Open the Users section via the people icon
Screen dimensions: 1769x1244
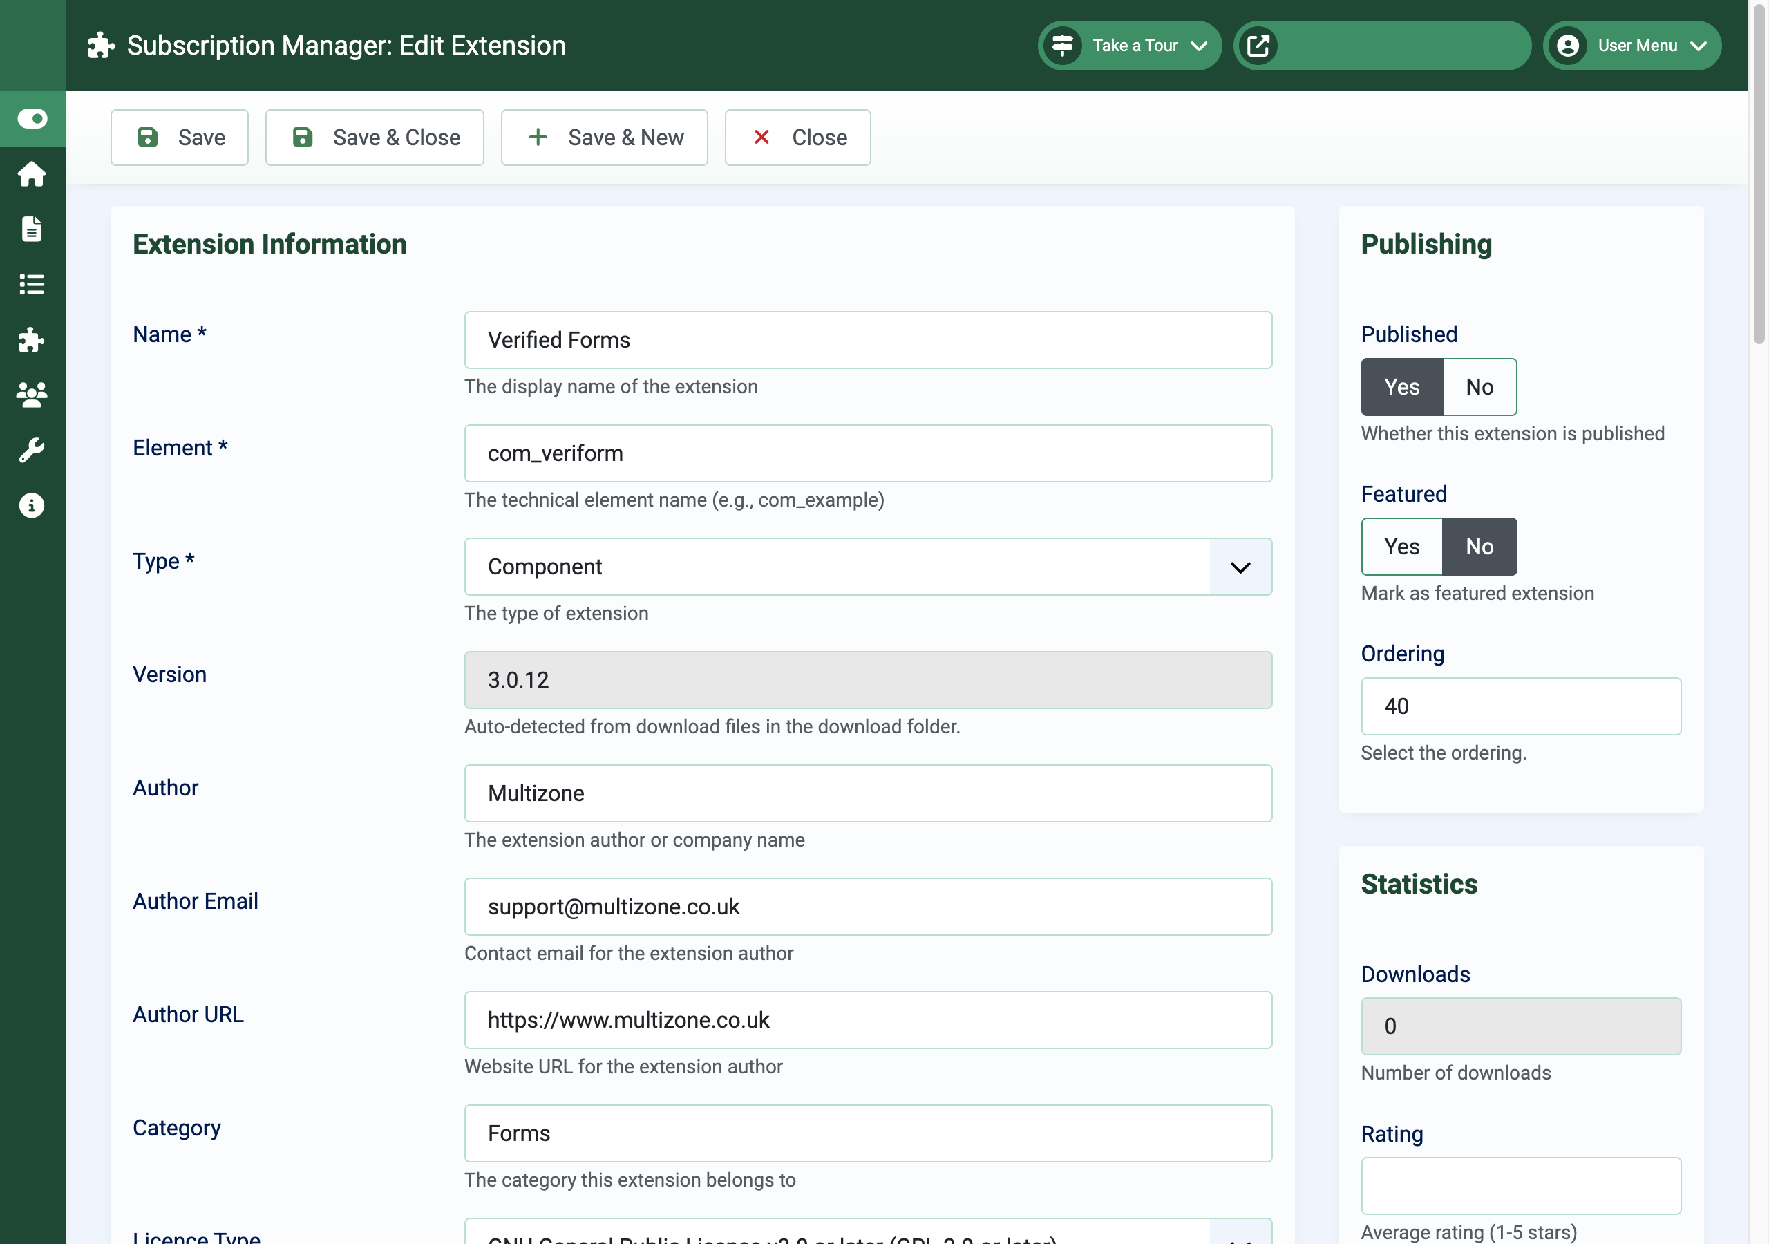(32, 395)
